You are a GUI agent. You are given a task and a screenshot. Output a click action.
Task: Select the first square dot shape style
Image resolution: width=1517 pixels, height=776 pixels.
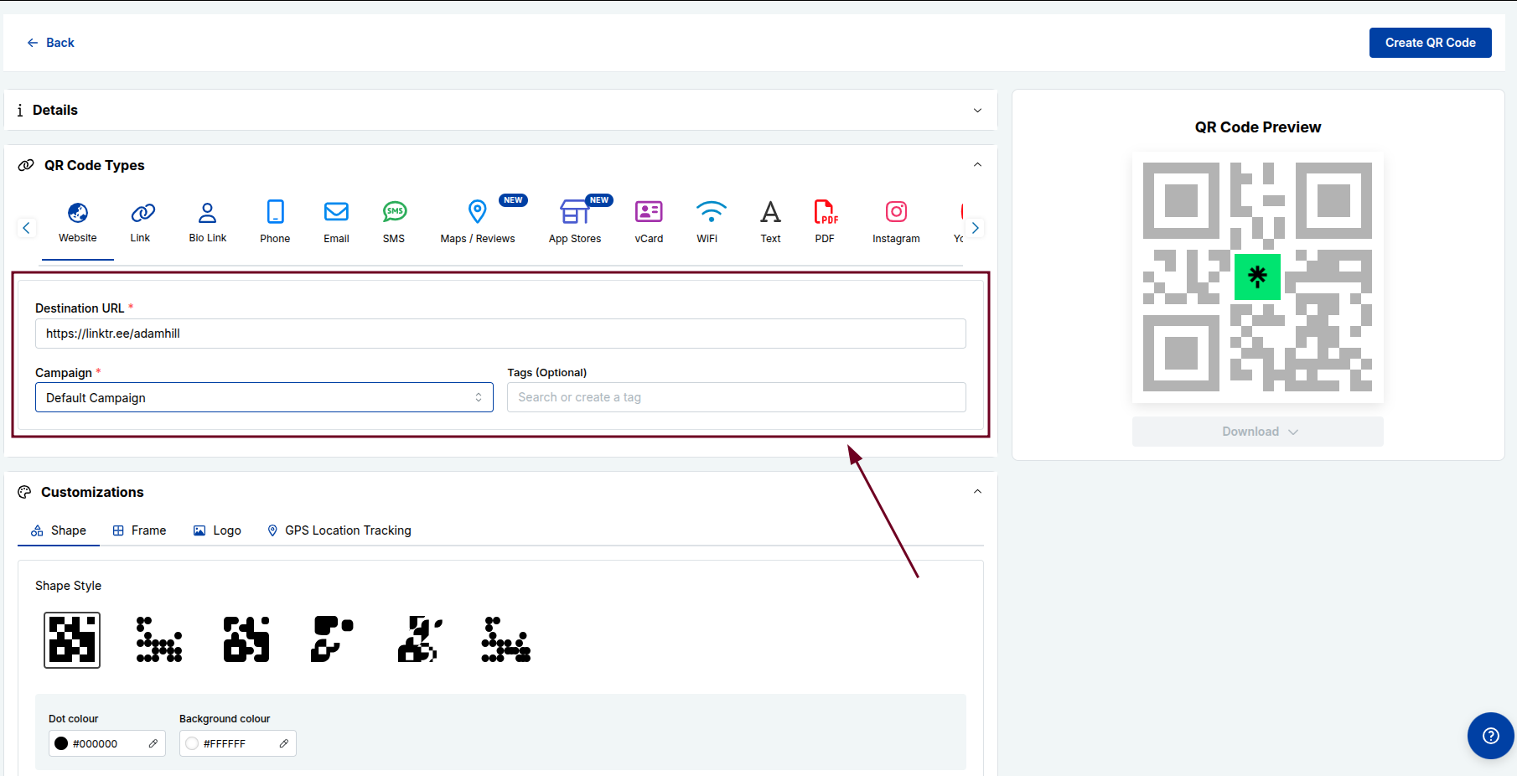pos(72,639)
